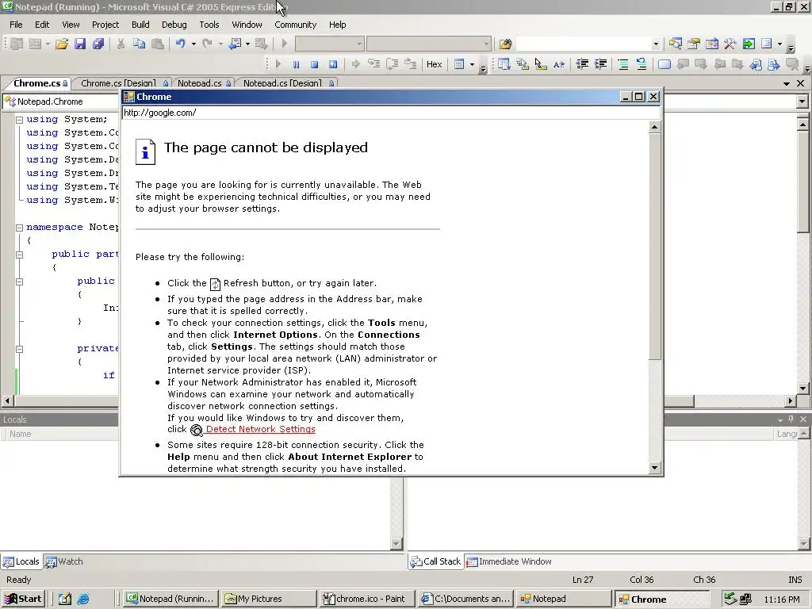Click code editor horizontal scroll-left arrow
This screenshot has width=812, height=609.
(7, 400)
